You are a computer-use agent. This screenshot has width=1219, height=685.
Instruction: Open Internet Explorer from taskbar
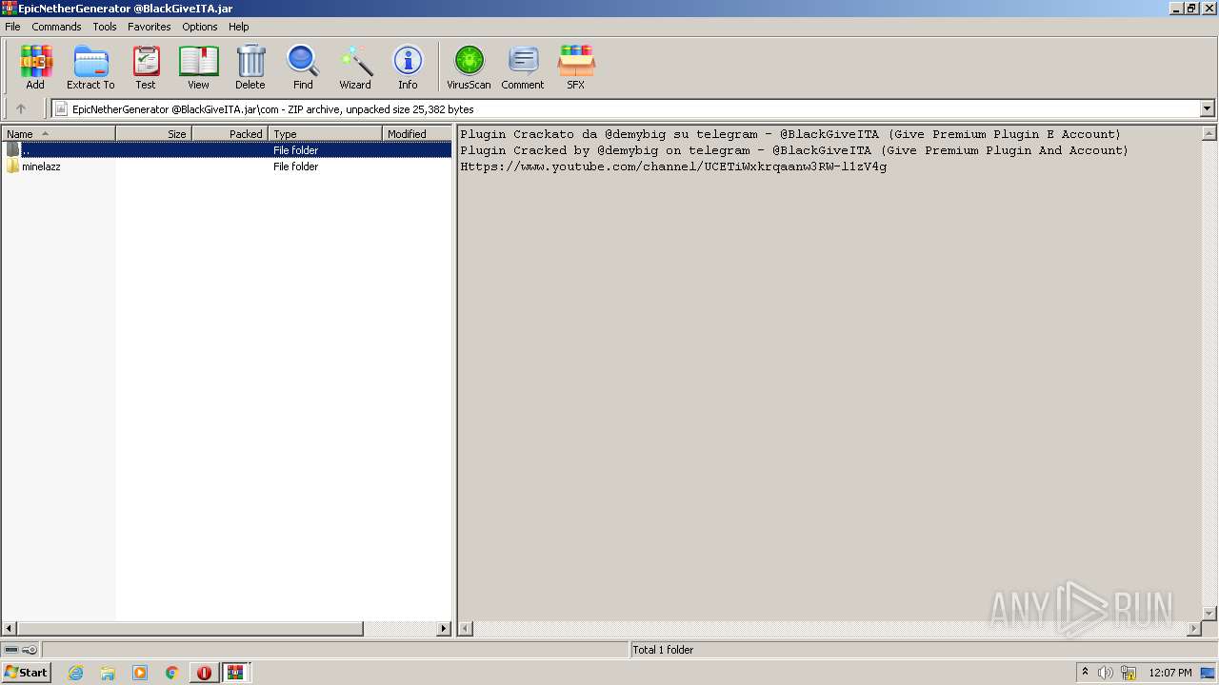[75, 673]
